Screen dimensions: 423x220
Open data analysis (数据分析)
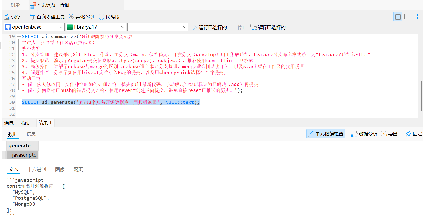coord(364,134)
